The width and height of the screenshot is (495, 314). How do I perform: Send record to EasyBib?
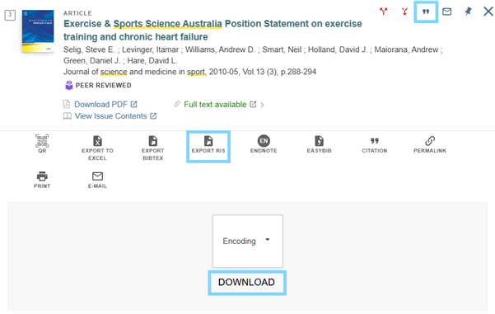(x=320, y=144)
